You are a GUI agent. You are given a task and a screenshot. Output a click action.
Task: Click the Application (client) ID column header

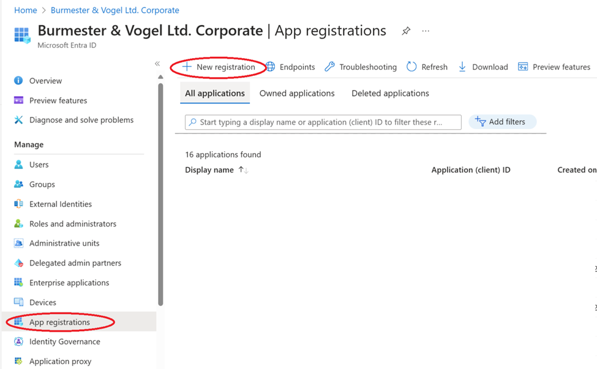[471, 170]
